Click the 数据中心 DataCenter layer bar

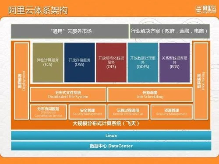pos(111,146)
